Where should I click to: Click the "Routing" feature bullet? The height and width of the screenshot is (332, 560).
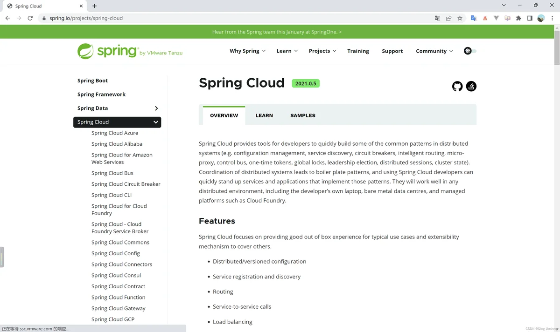tap(223, 291)
